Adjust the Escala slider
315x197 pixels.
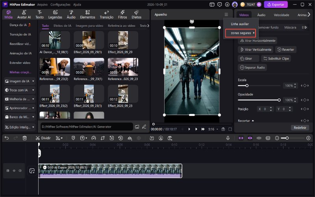pyautogui.click(x=259, y=85)
